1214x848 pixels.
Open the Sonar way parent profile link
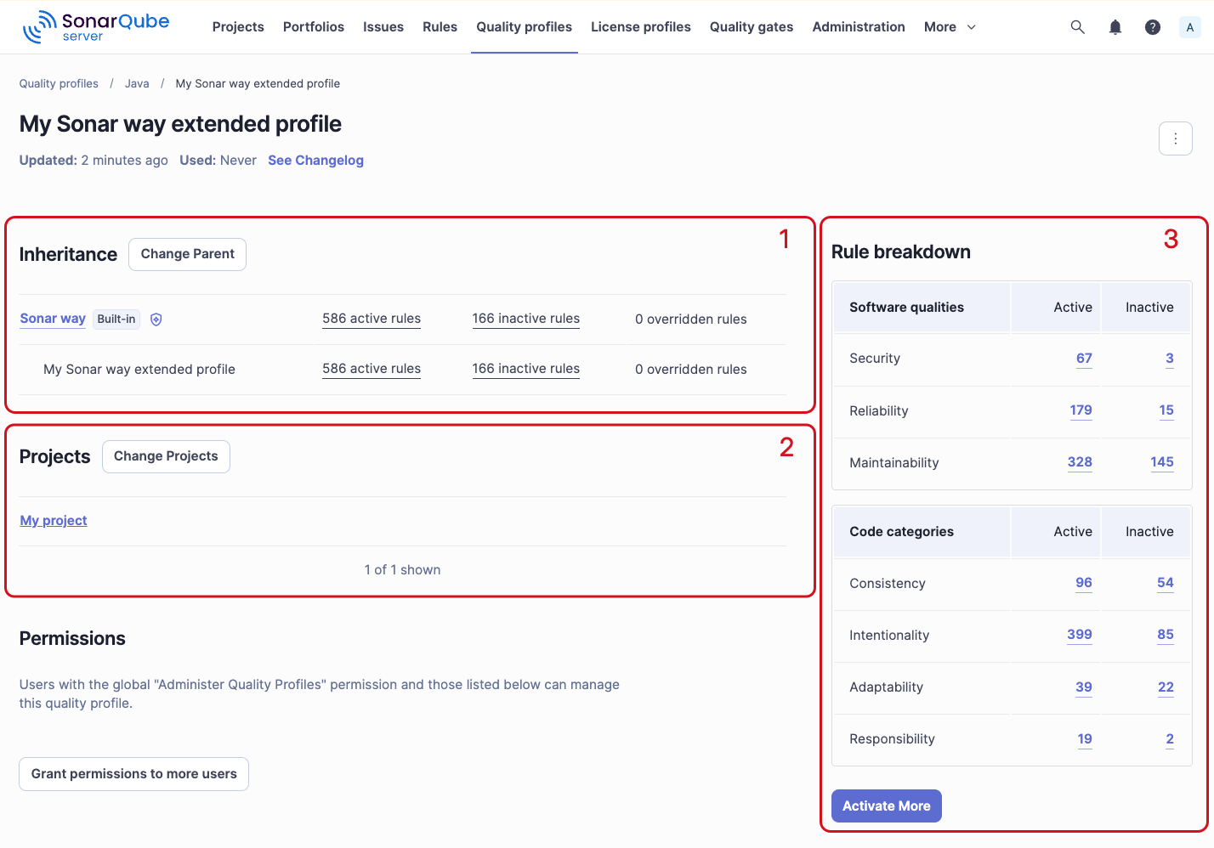click(53, 319)
